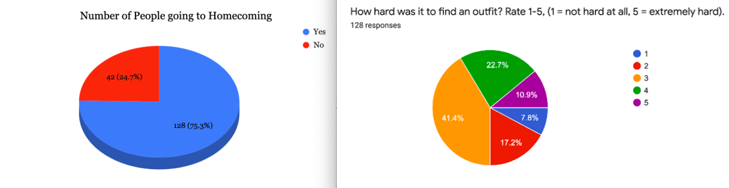Click the red 17.2% pie slice
Screen dimensions: 729x188
[512, 141]
